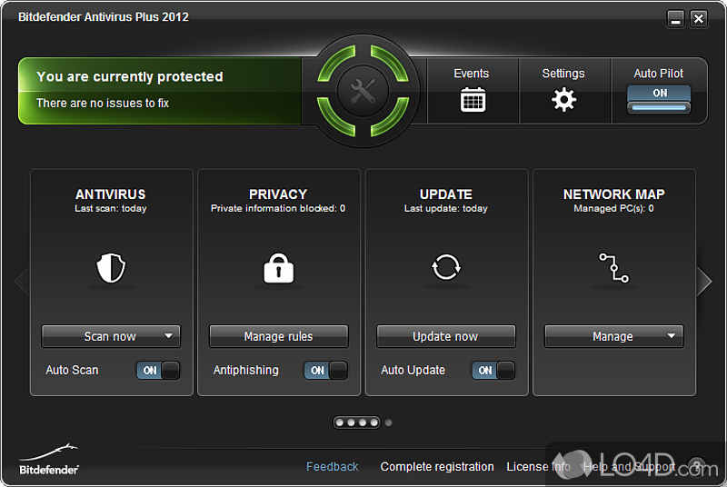727x487 pixels.
Task: Click 'Managed PC(s): 0' text
Action: [614, 208]
